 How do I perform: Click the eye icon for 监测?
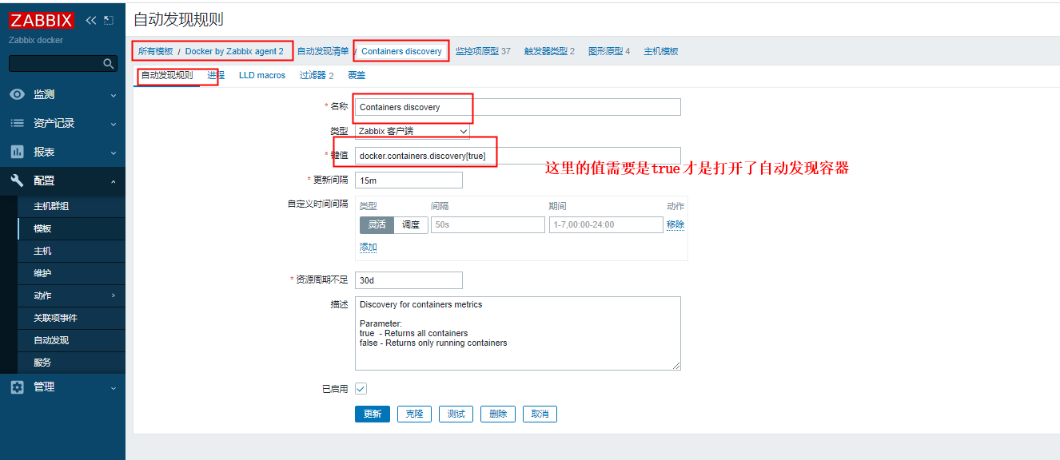click(17, 94)
